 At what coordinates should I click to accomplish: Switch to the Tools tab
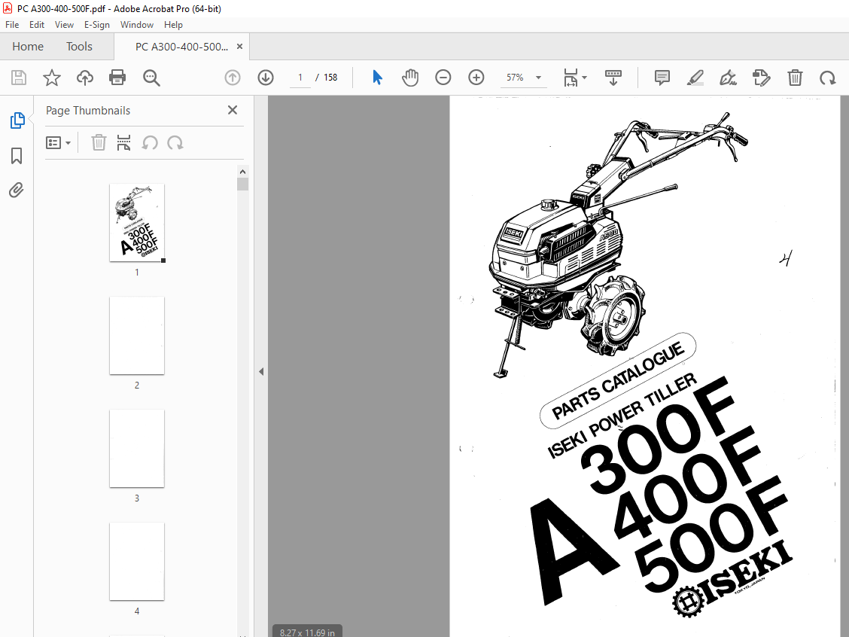coord(79,47)
